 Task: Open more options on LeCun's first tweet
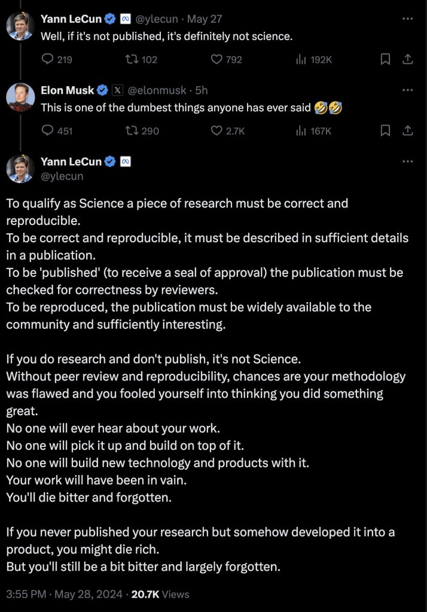point(407,19)
